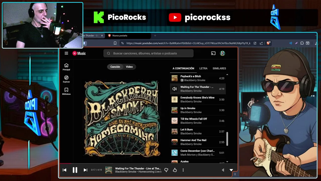
Task: Open more options for playing song
Action: (x=183, y=170)
